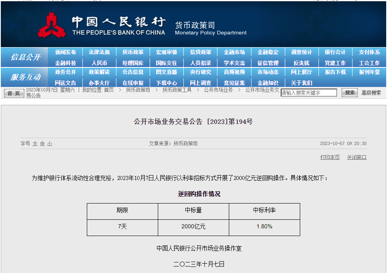
Task: Open the 新闻发布 menu item
Action: (x=65, y=52)
